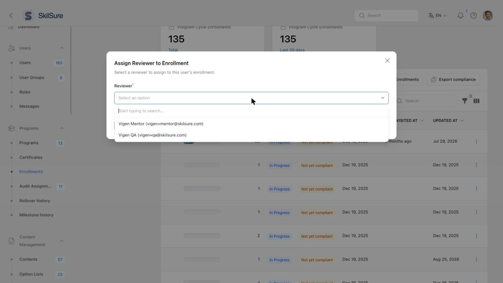
Task: Open Certificates in the sidebar
Action: (x=31, y=157)
